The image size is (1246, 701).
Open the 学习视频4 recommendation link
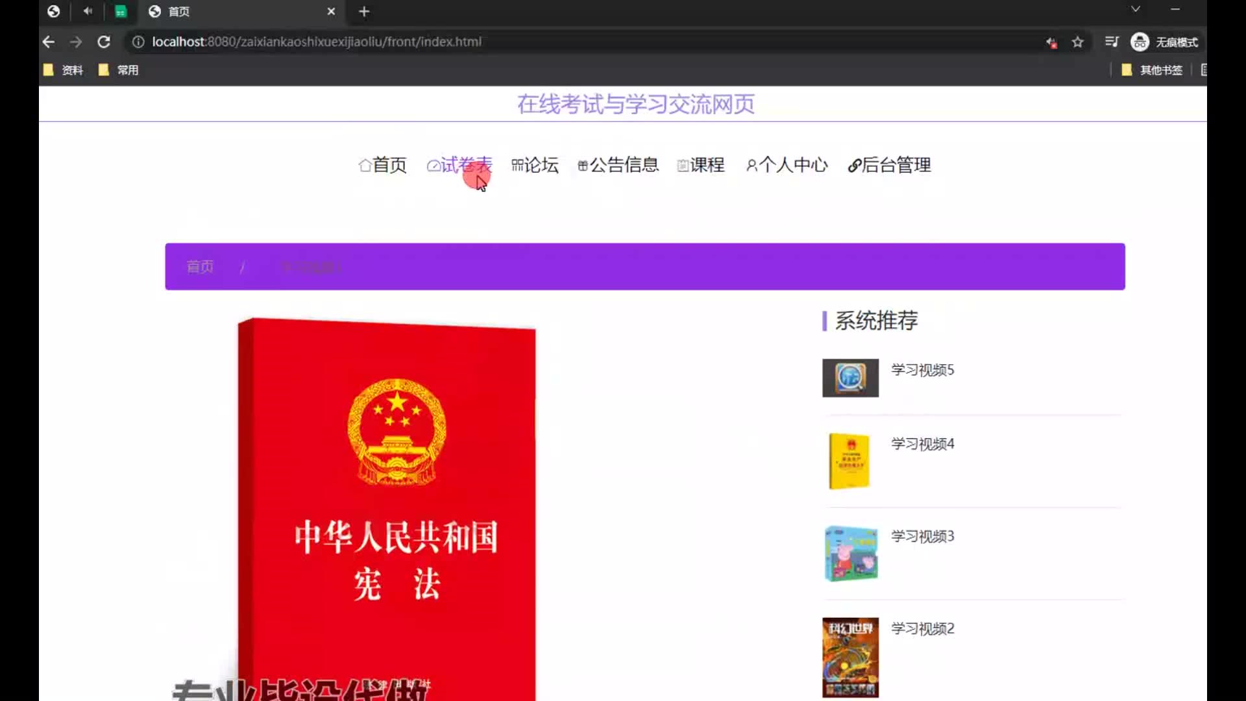922,444
